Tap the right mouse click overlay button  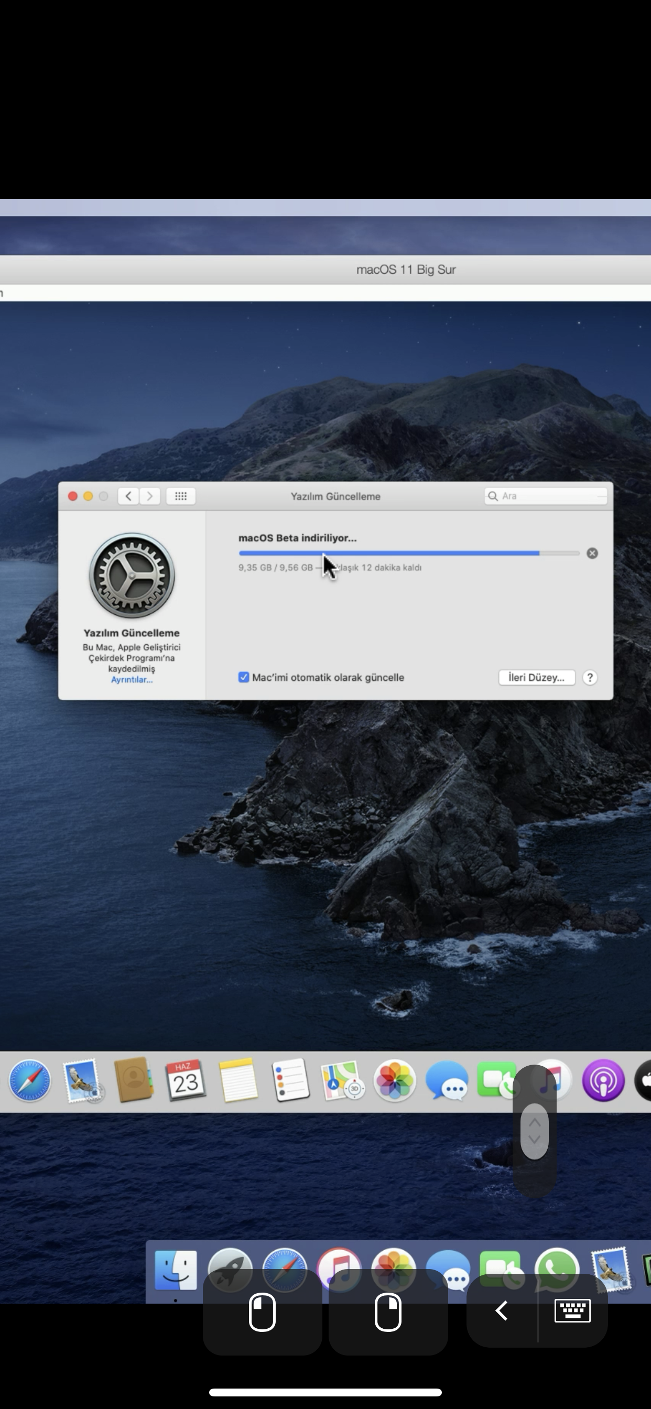388,1312
